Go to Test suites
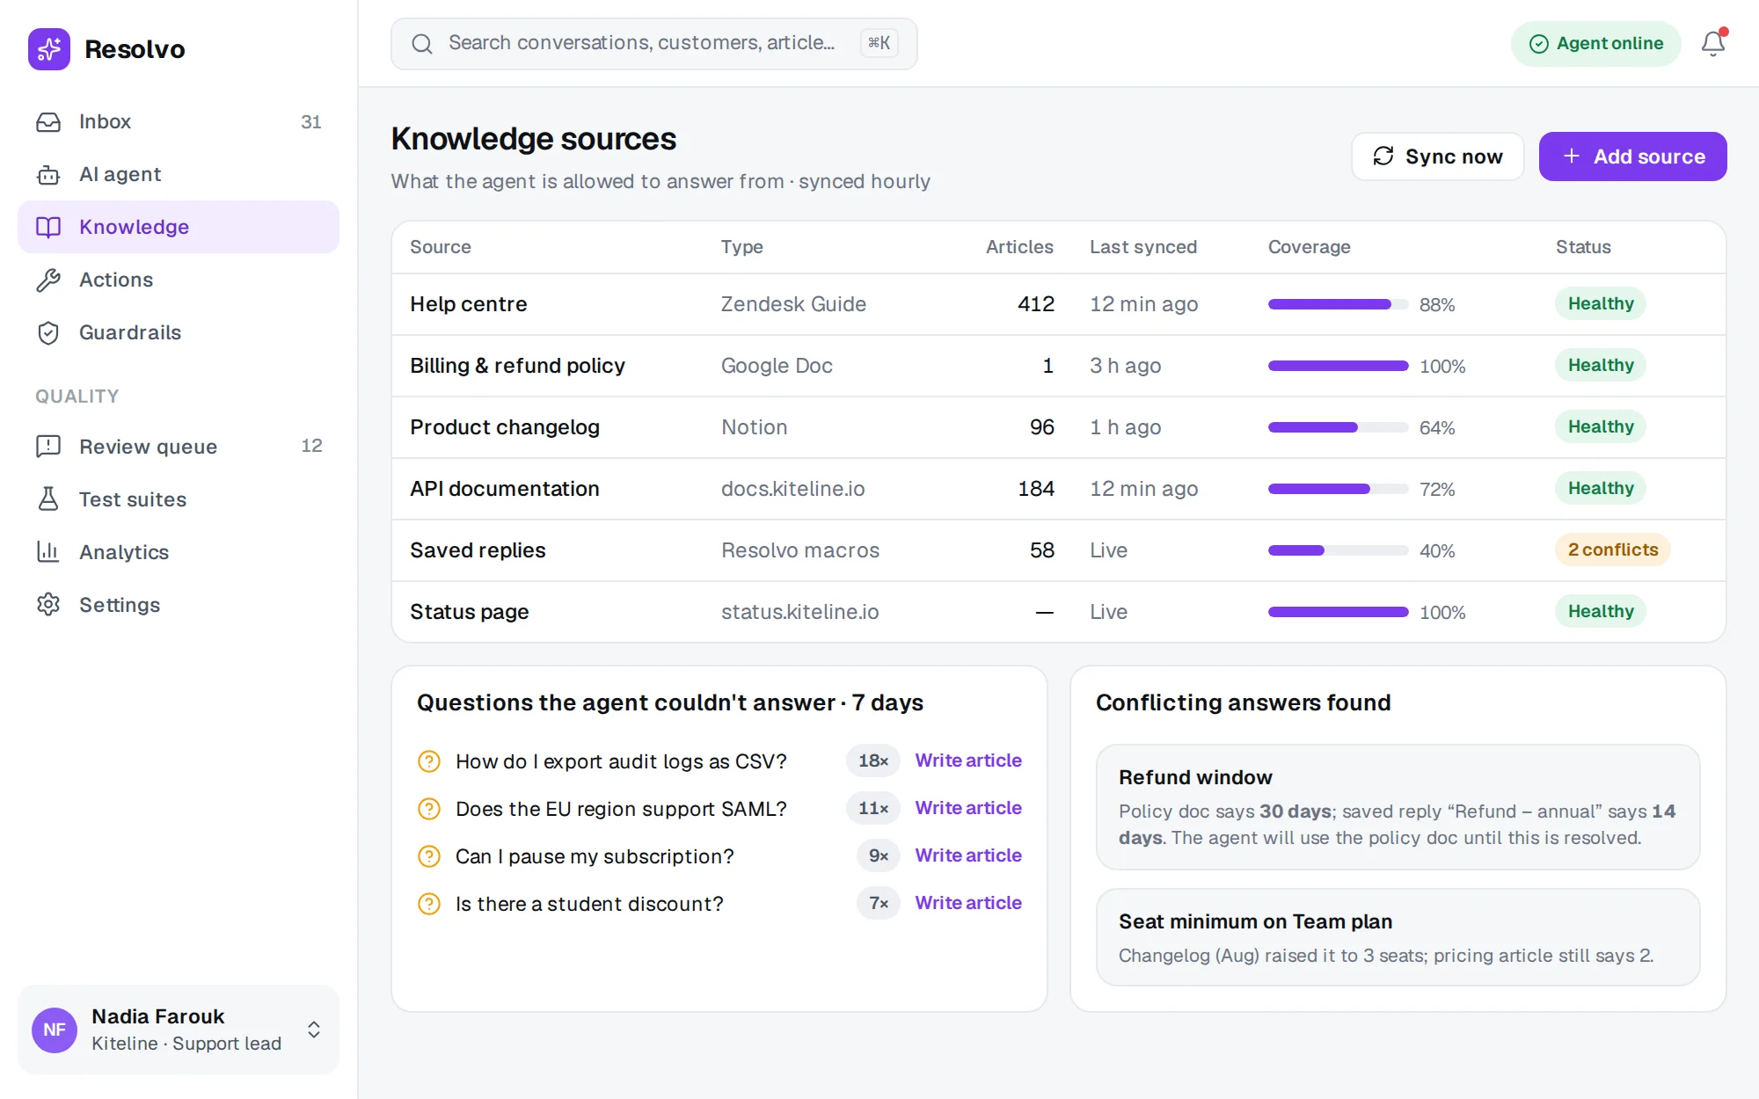Screen dimensions: 1759x1099 point(179,499)
